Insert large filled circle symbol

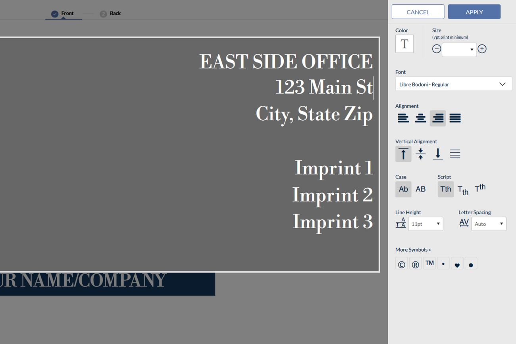coord(471,264)
